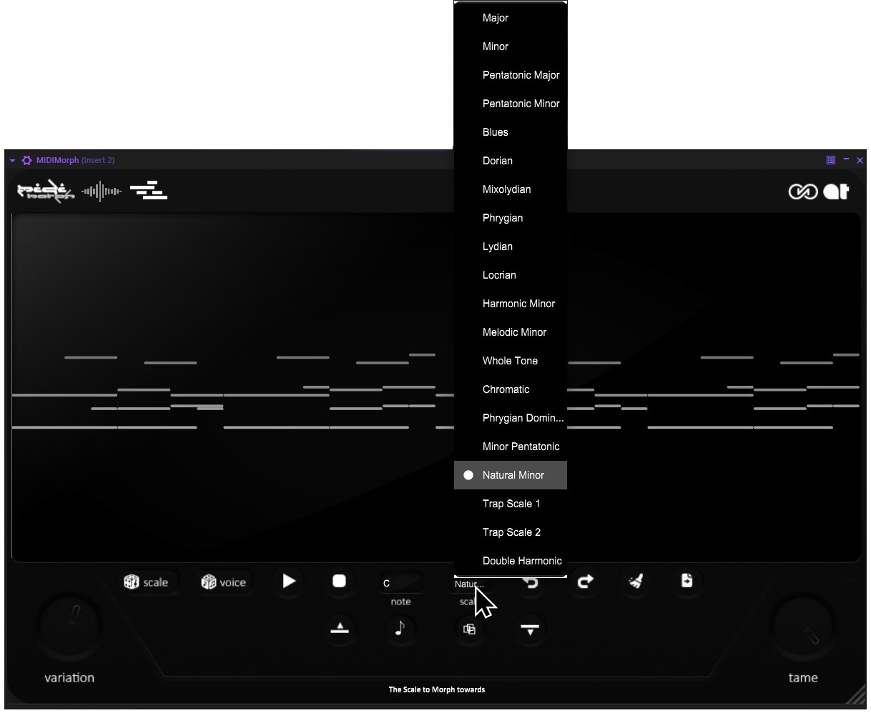This screenshot has height=713, width=871.
Task: Click the broom clear icon
Action: tap(636, 582)
